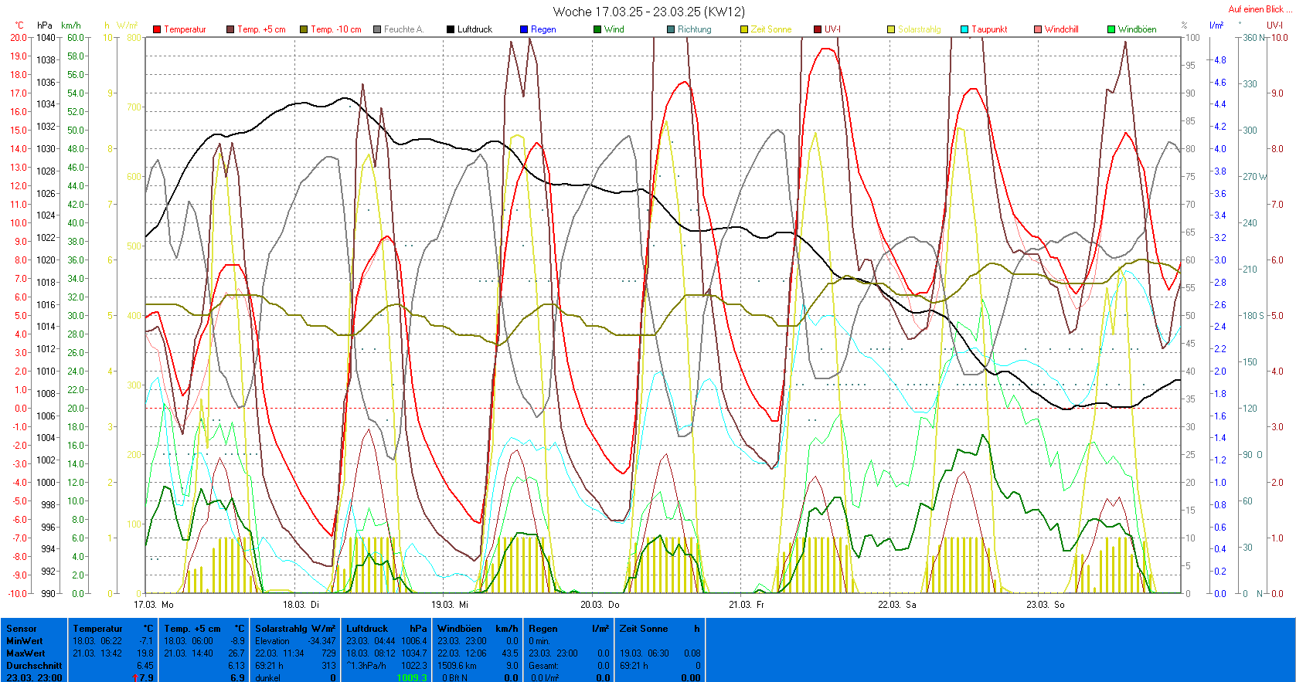
Task: Click the 'Temperatur °C' column header
Action: [x=113, y=629]
